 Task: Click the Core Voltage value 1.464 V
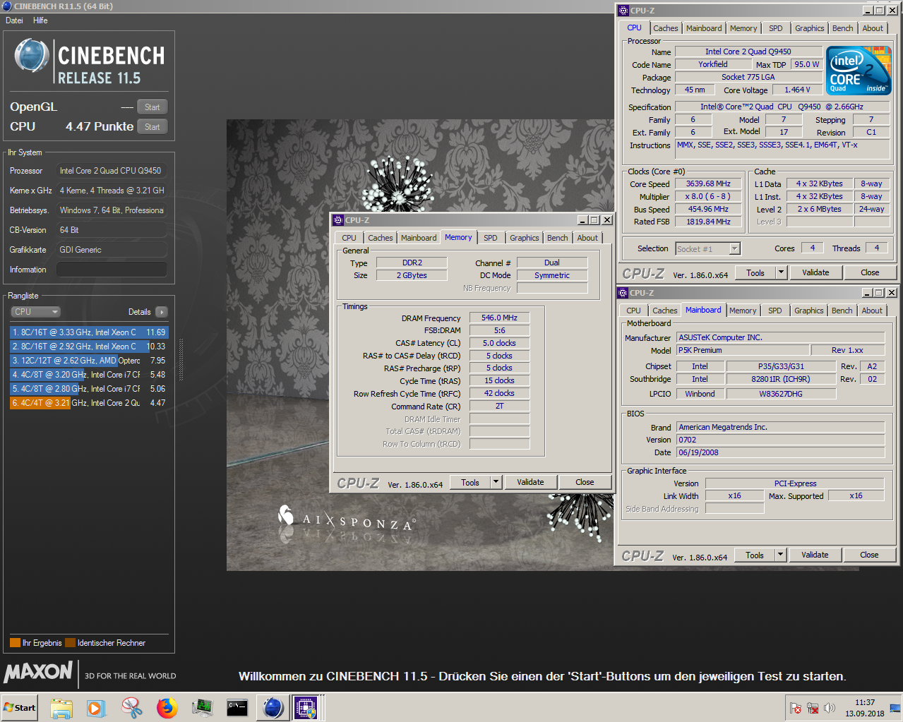[x=797, y=90]
